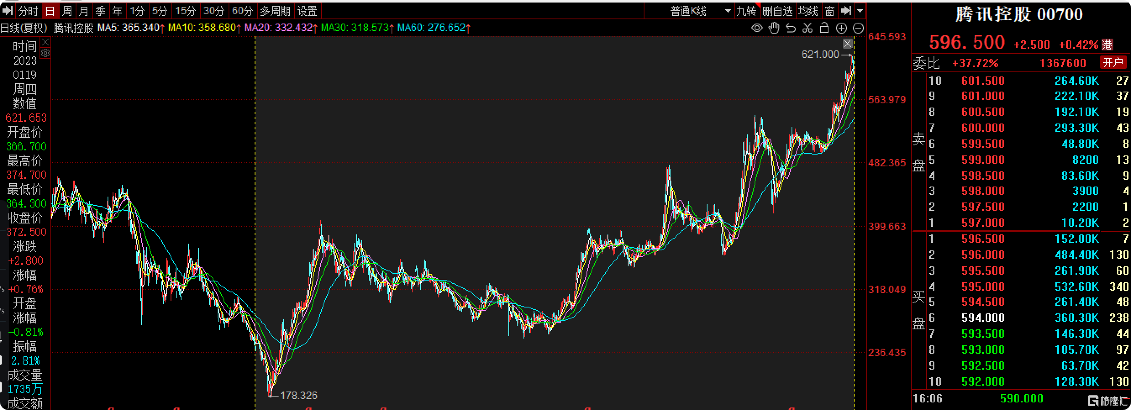Expand the far-right toolbar dropdown arrow
Viewport: 1131px width, 410px height.
pyautogui.click(x=860, y=11)
